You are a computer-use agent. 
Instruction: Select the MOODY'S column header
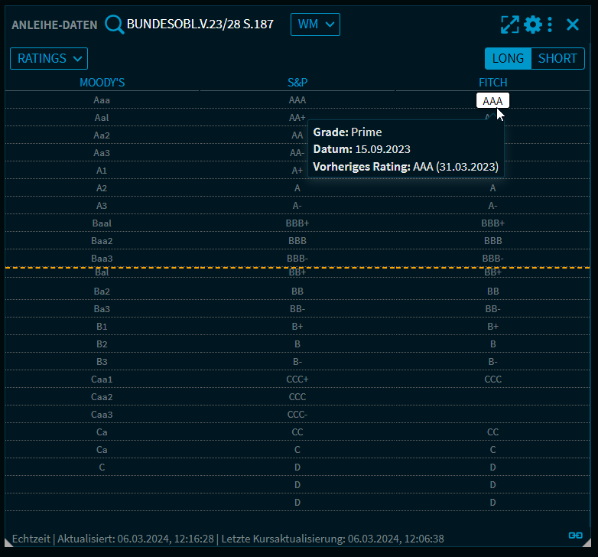click(x=102, y=82)
